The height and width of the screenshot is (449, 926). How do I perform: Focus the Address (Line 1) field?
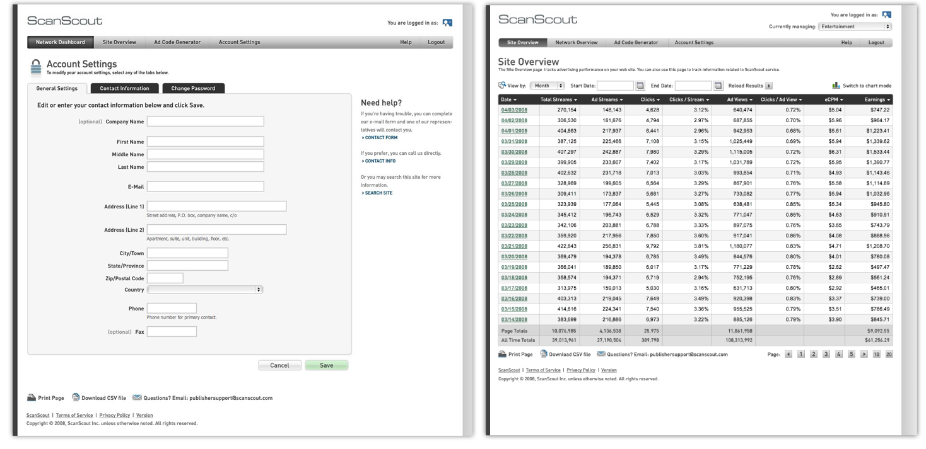(217, 207)
